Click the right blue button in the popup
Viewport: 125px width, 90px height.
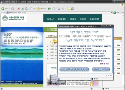(x=101, y=69)
